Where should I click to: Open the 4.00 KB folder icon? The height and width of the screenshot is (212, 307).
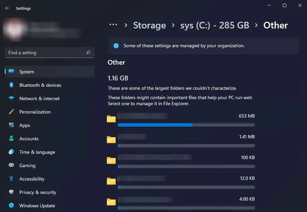(111, 202)
